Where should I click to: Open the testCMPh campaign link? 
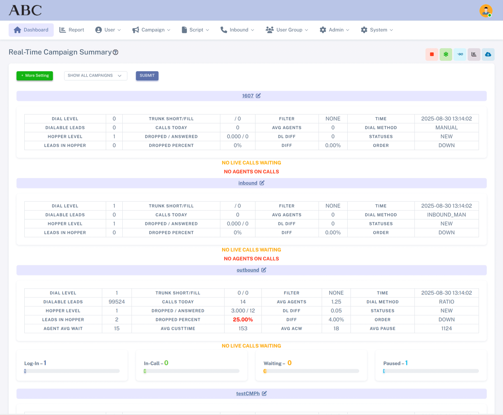click(x=247, y=393)
